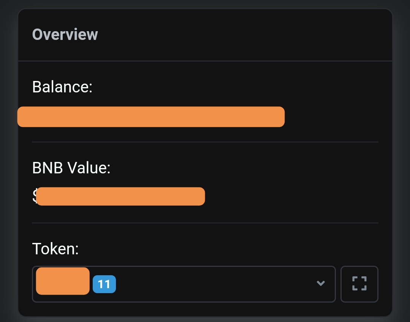Click the Balance label text
Image resolution: width=410 pixels, height=322 pixels.
(62, 87)
